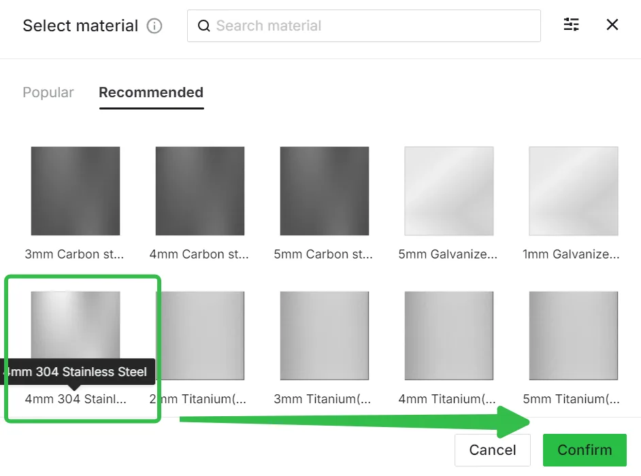The width and height of the screenshot is (641, 476).
Task: Select the 5mm Titanium thumbnail
Action: click(x=574, y=335)
